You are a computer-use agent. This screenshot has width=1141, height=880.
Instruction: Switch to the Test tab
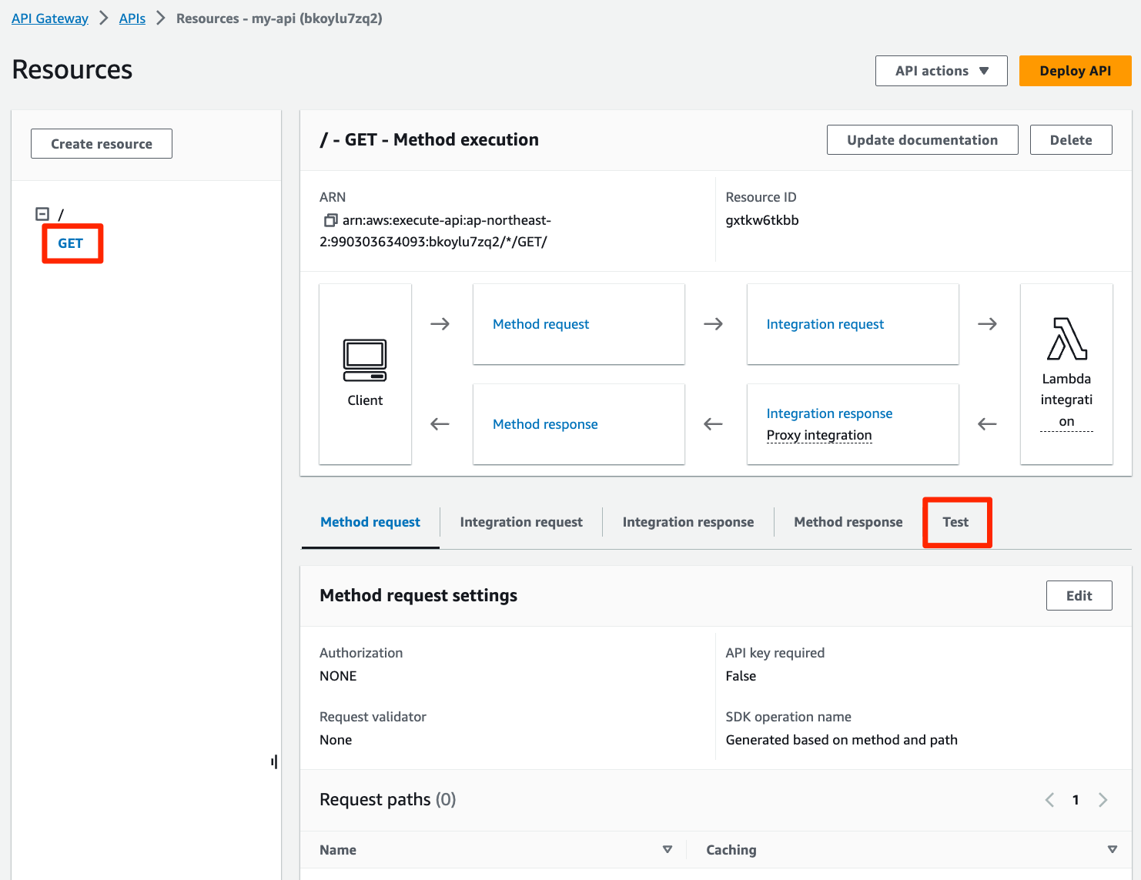click(x=955, y=522)
